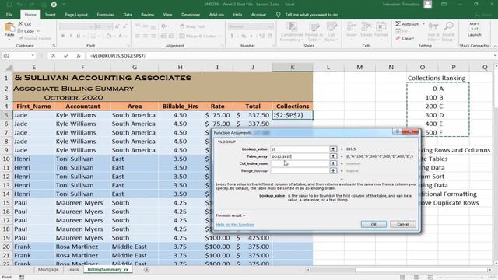
Task: Click the Copy icon in ribbon
Action: coord(20,31)
